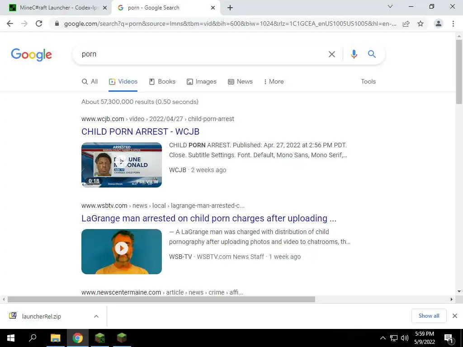
Task: Bookmark this tab with the star icon
Action: 420,23
